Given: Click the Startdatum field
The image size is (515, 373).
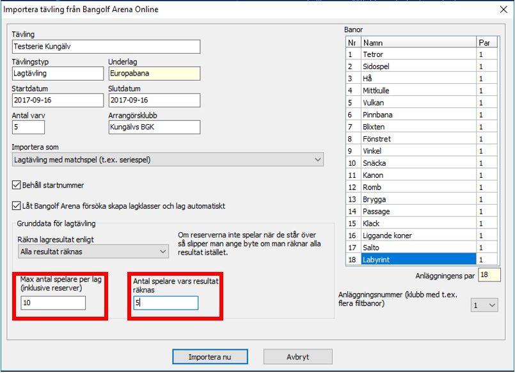Looking at the screenshot, I should 58,100.
